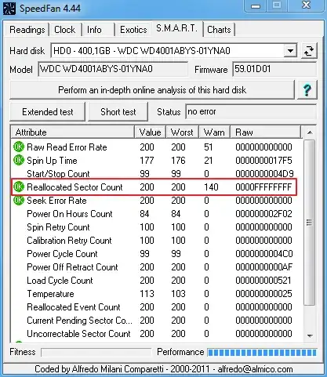Switch to the Readings tab
The height and width of the screenshot is (377, 327).
pyautogui.click(x=27, y=30)
